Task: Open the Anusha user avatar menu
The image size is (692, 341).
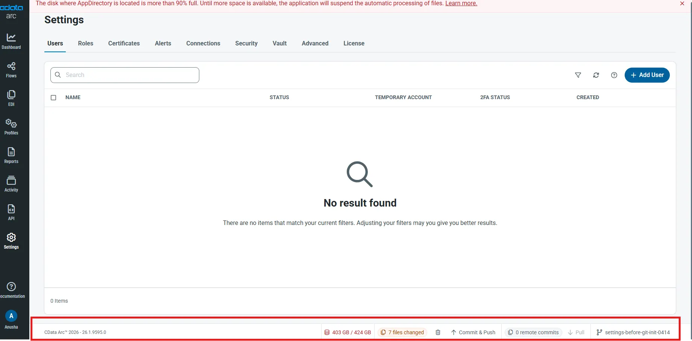Action: pos(11,320)
